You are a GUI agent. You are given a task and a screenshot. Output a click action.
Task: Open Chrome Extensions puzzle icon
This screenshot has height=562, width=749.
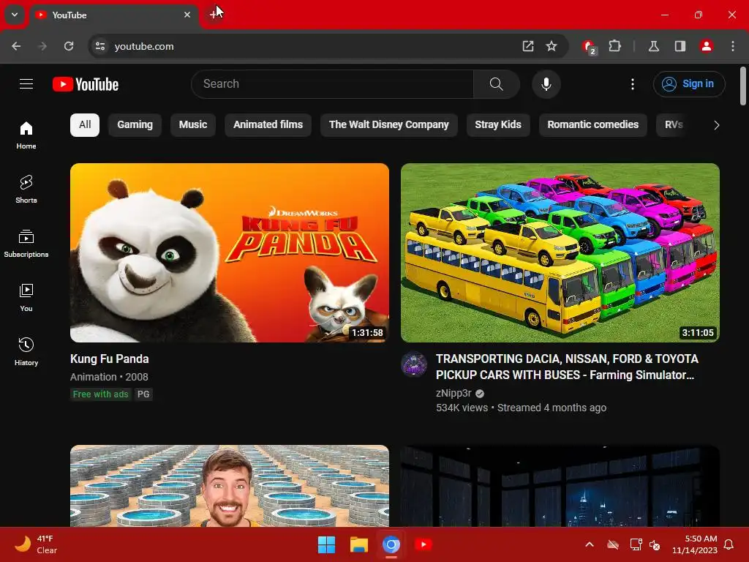[614, 46]
